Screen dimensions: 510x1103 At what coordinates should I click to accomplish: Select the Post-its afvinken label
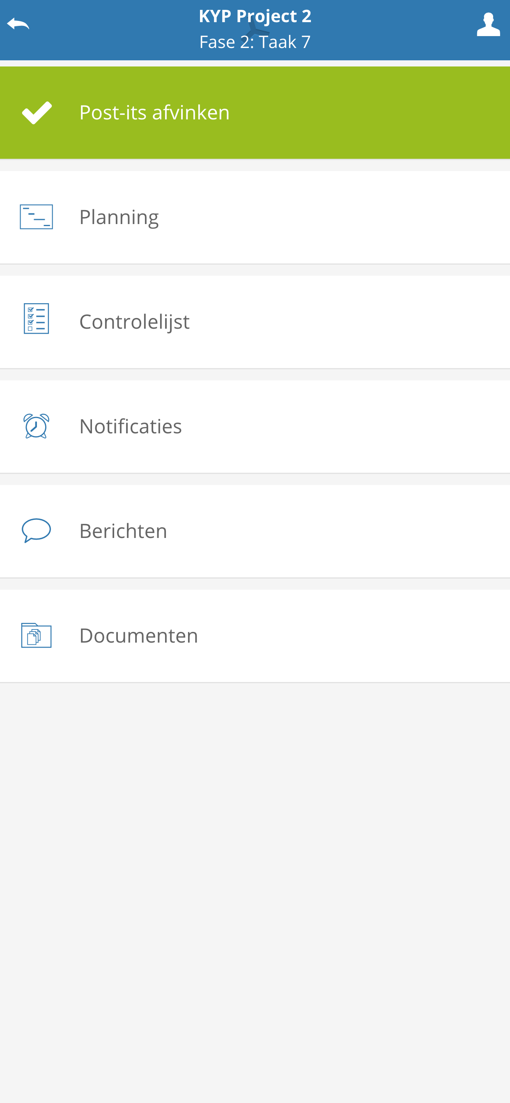pyautogui.click(x=154, y=112)
